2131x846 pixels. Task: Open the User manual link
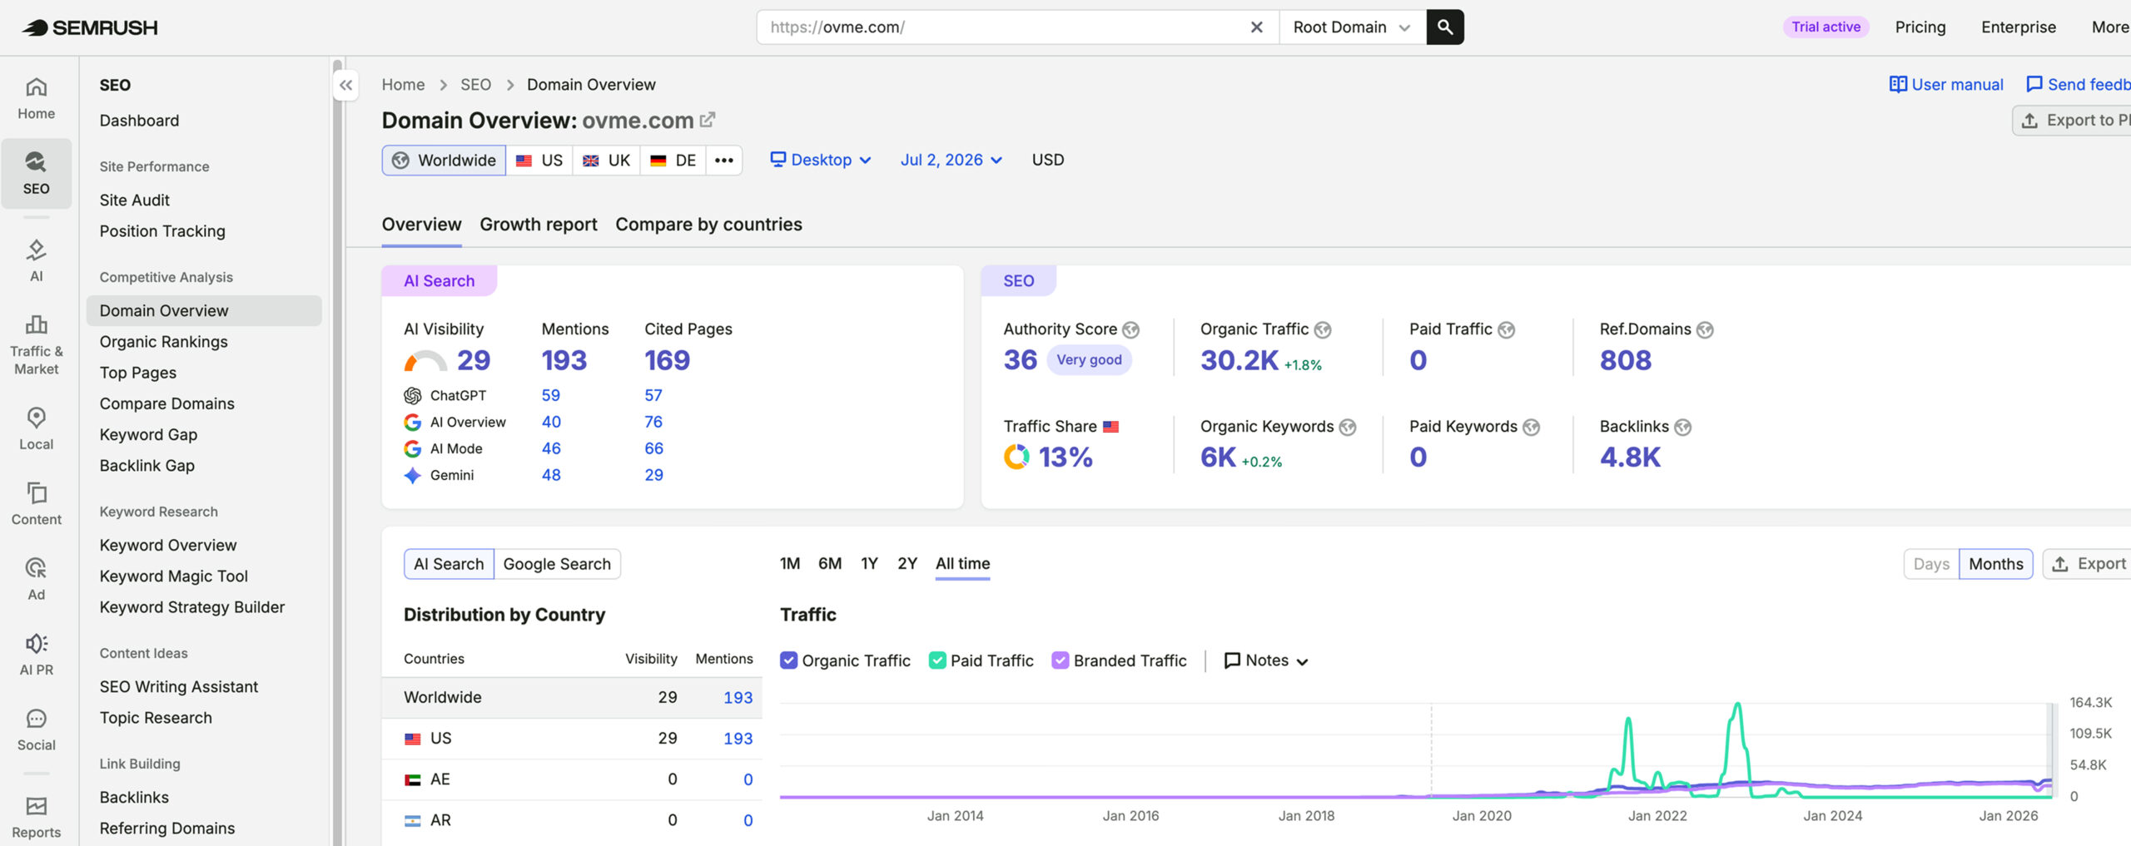click(x=1946, y=85)
